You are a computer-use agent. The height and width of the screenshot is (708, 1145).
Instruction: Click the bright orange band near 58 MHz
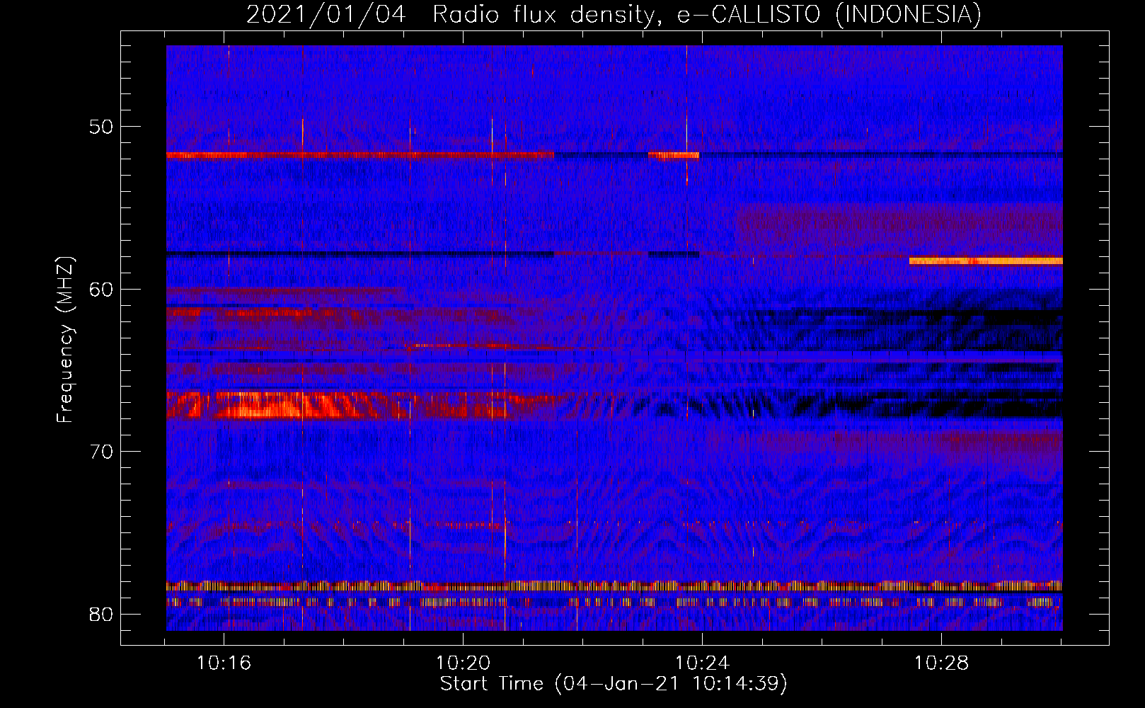(986, 261)
